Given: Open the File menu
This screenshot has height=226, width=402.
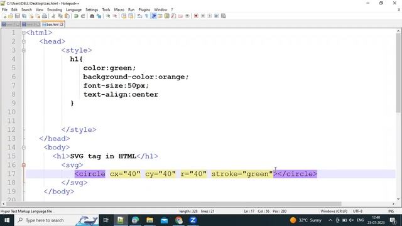Looking at the screenshot, I should (4, 9).
